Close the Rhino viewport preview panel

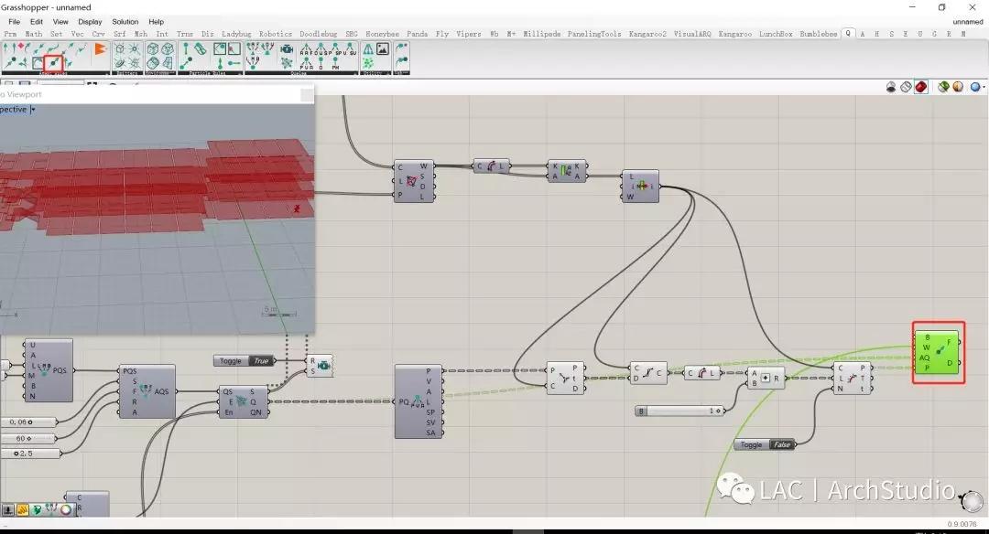click(x=307, y=94)
